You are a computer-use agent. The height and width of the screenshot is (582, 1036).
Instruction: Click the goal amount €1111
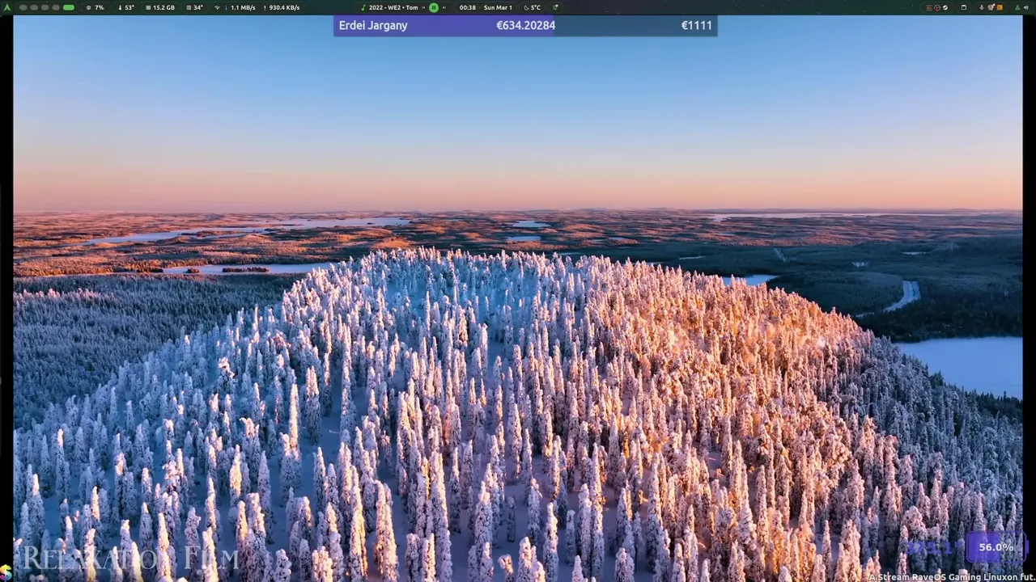(x=697, y=26)
